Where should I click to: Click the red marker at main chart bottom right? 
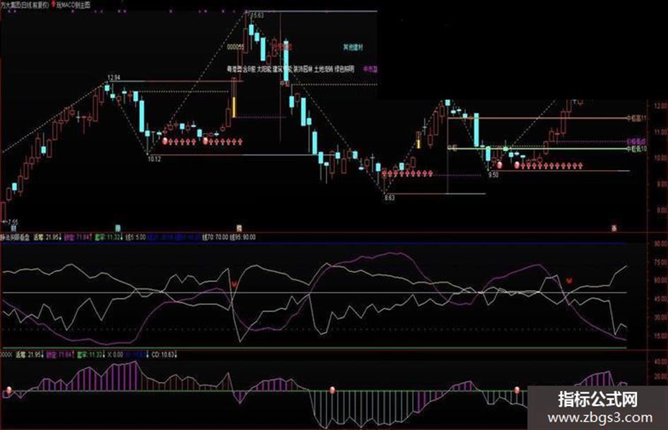tap(614, 228)
